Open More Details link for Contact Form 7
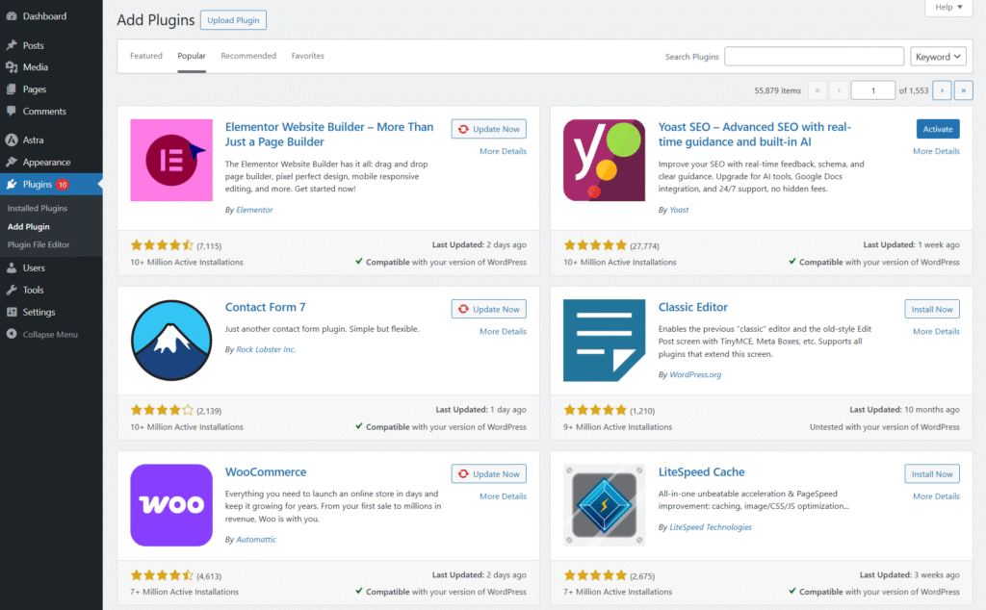This screenshot has height=610, width=986. click(x=503, y=332)
